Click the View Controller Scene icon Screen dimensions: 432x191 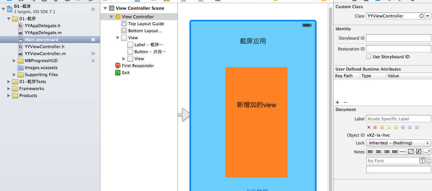tap(112, 8)
